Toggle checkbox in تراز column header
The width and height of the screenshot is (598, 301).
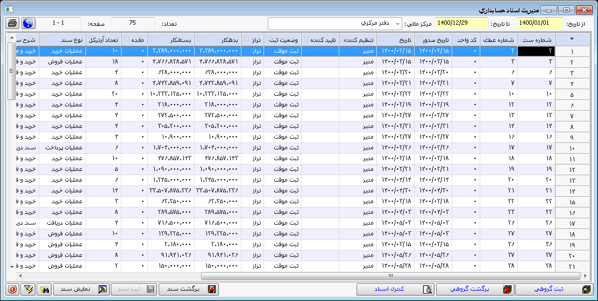pyautogui.click(x=247, y=39)
